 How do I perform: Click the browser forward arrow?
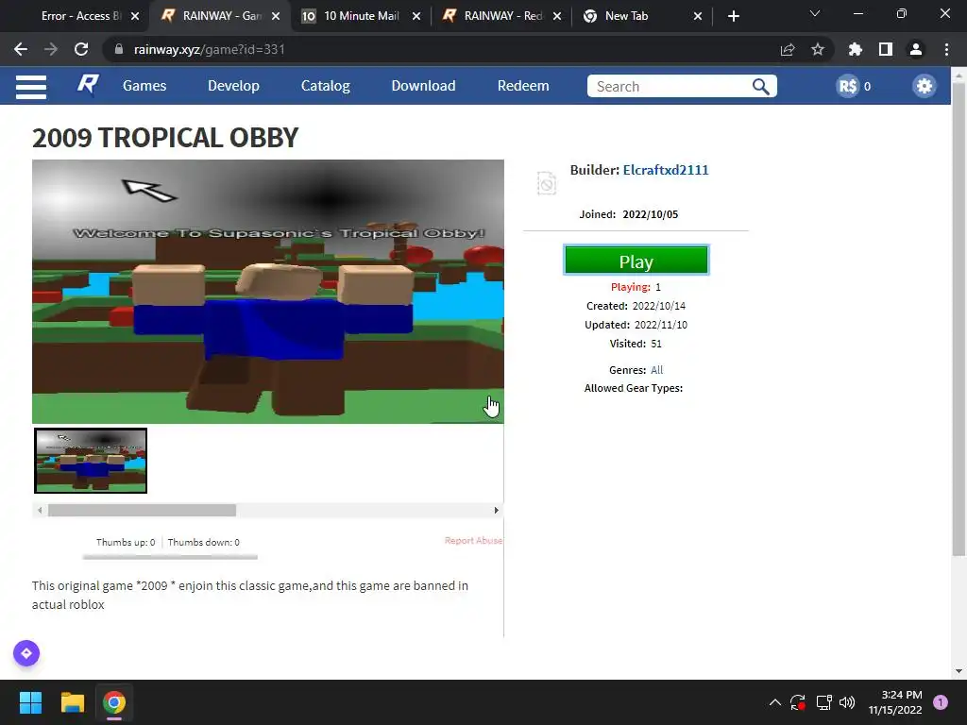(51, 49)
